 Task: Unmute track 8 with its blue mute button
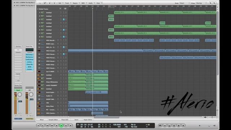point(64,37)
